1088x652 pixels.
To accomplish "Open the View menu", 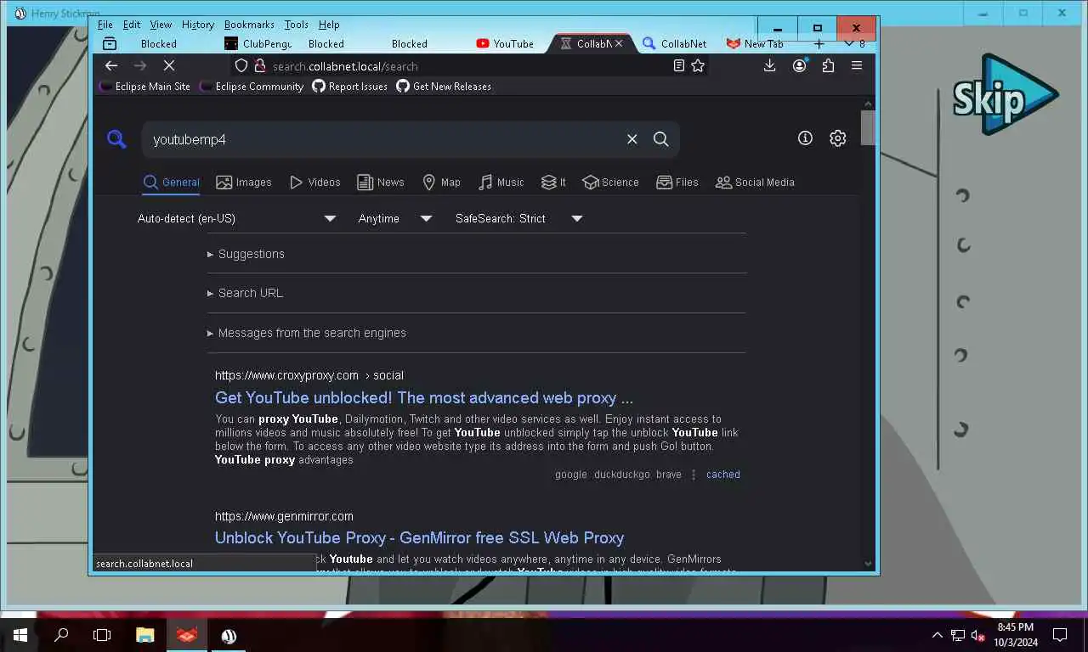I will click(x=161, y=25).
